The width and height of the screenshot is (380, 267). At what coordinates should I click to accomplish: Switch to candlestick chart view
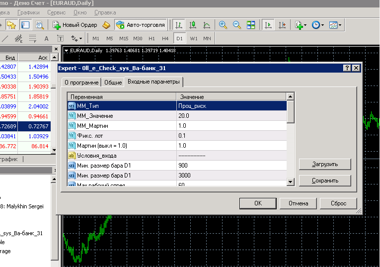[193, 25]
